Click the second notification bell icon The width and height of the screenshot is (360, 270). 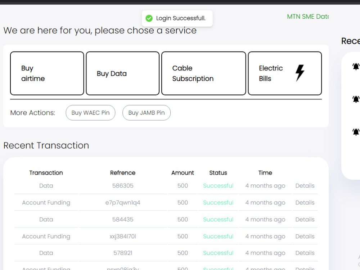pos(356,99)
